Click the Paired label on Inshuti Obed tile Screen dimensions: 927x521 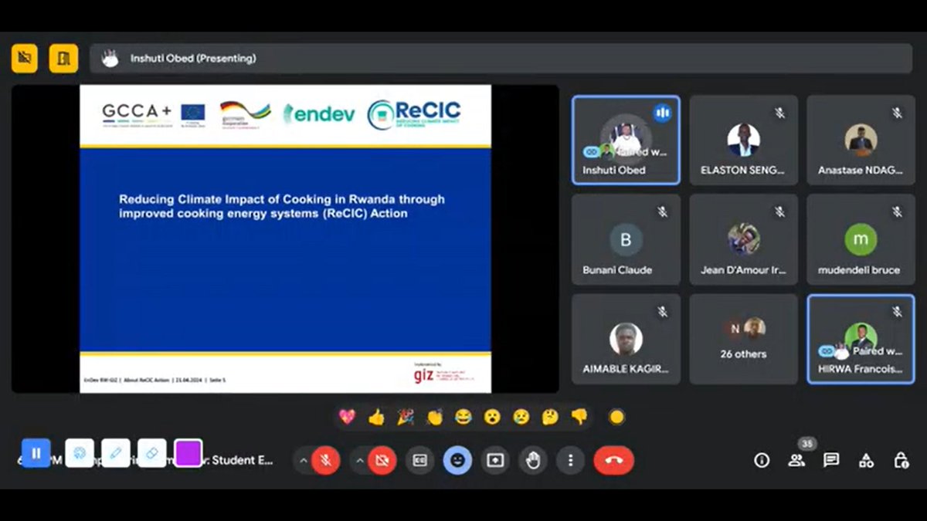pyautogui.click(x=643, y=152)
